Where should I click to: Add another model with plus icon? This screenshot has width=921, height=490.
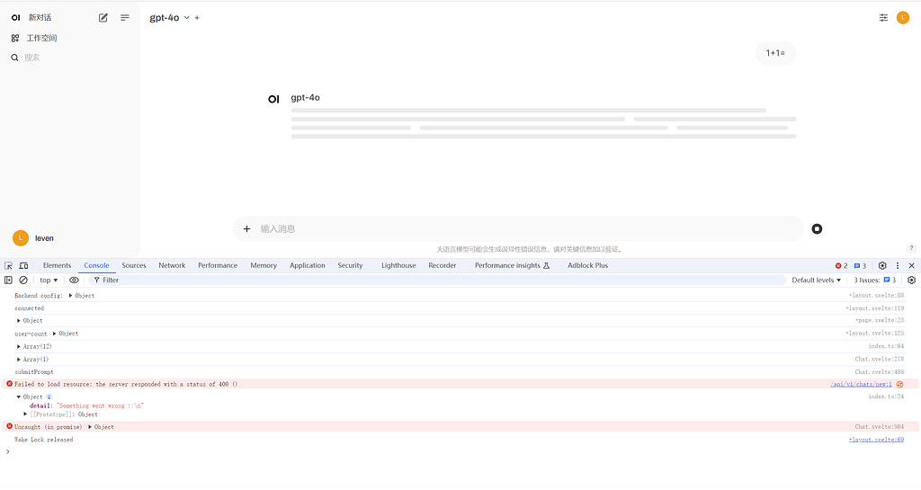[x=197, y=18]
